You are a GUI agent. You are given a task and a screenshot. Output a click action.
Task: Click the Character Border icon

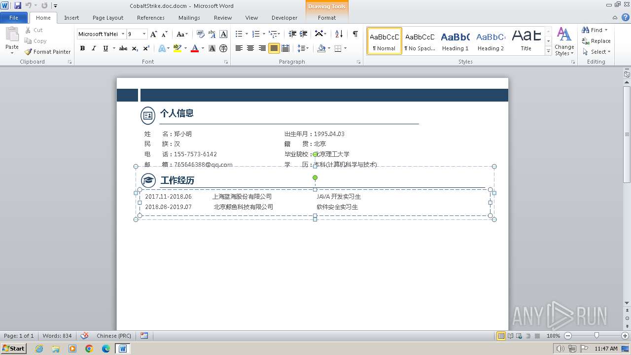tap(223, 34)
